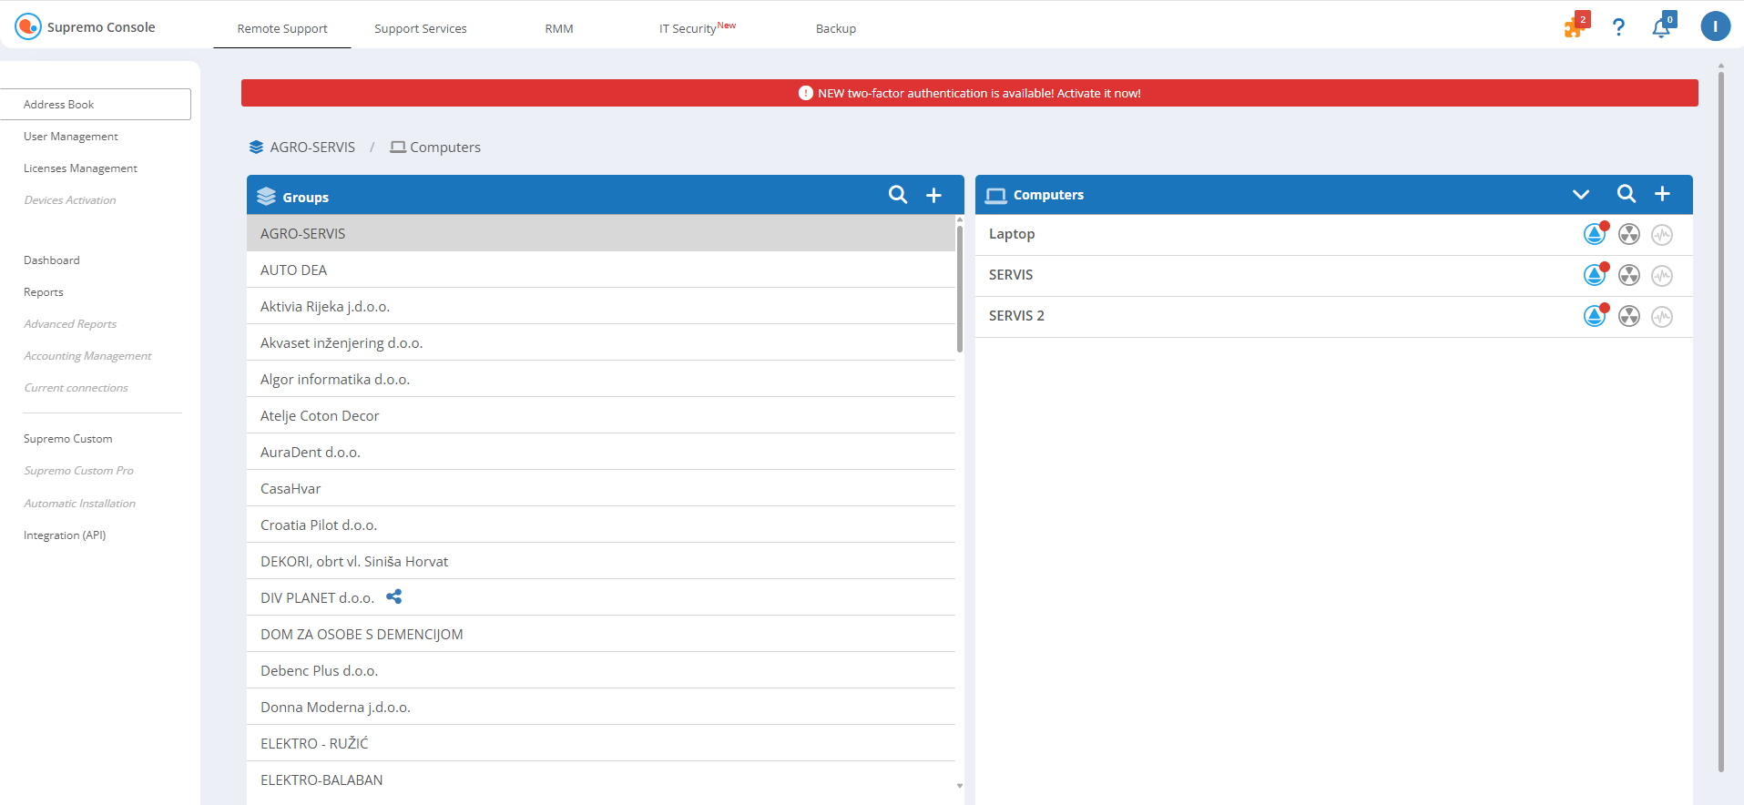
Task: Switch to the IT Security tab
Action: (697, 28)
